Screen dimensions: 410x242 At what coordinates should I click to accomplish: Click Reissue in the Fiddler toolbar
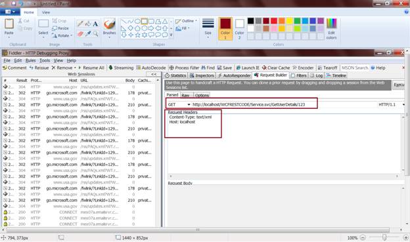(39, 68)
